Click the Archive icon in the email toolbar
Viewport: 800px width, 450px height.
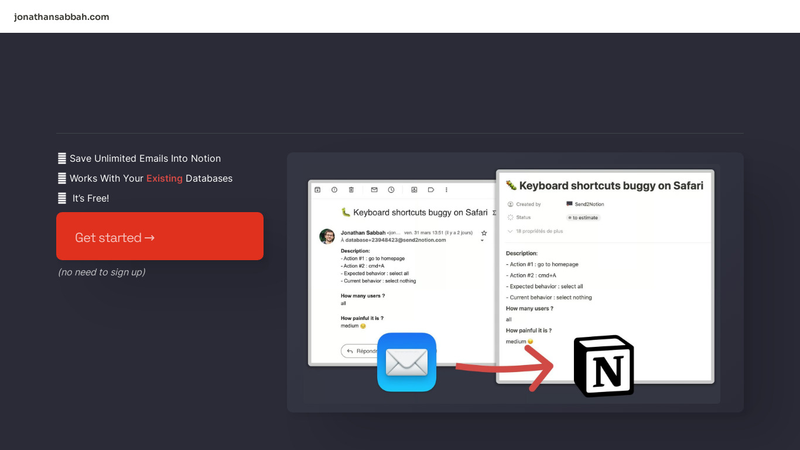317,190
